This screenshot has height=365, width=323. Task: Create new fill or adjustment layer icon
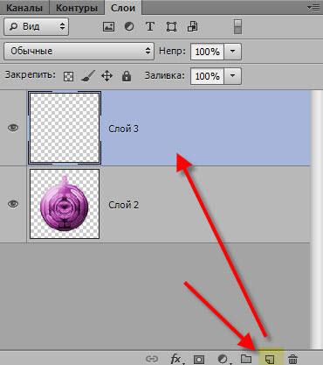pyautogui.click(x=223, y=359)
